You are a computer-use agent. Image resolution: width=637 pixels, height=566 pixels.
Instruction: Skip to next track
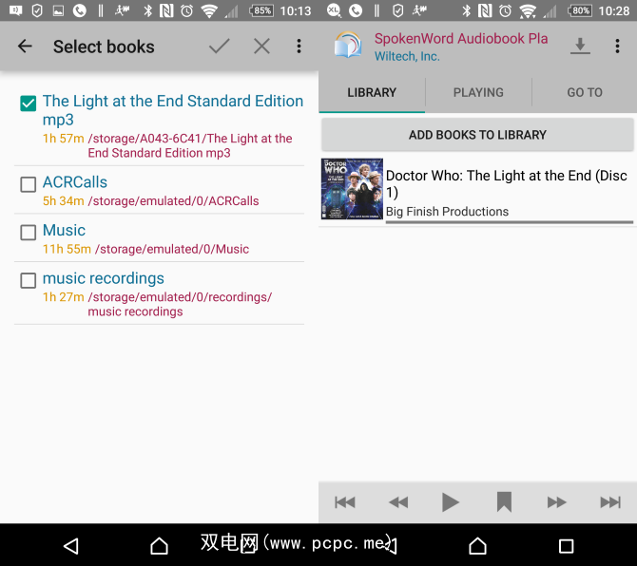pos(610,502)
